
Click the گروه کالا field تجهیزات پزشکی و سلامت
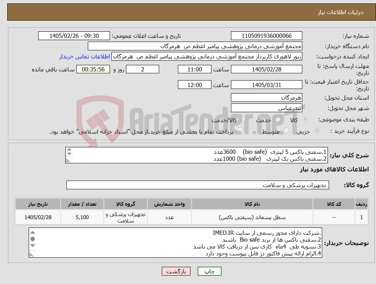click(x=198, y=185)
